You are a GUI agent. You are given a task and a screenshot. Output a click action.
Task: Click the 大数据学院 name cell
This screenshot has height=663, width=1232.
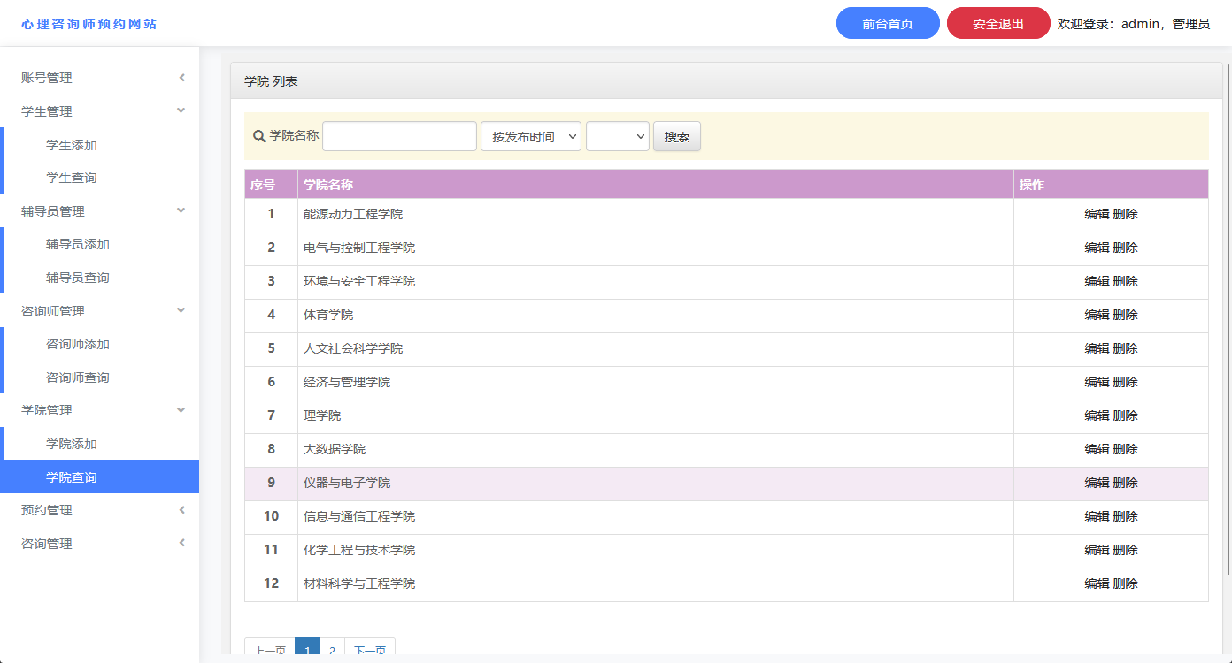click(x=656, y=449)
